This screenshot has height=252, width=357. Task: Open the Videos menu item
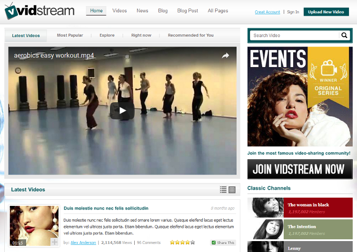[x=119, y=10]
